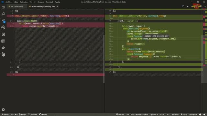The height and width of the screenshot is (116, 207).
Task: Click the Lín. 1, Col. 1 cursor position
Action: click(x=137, y=114)
